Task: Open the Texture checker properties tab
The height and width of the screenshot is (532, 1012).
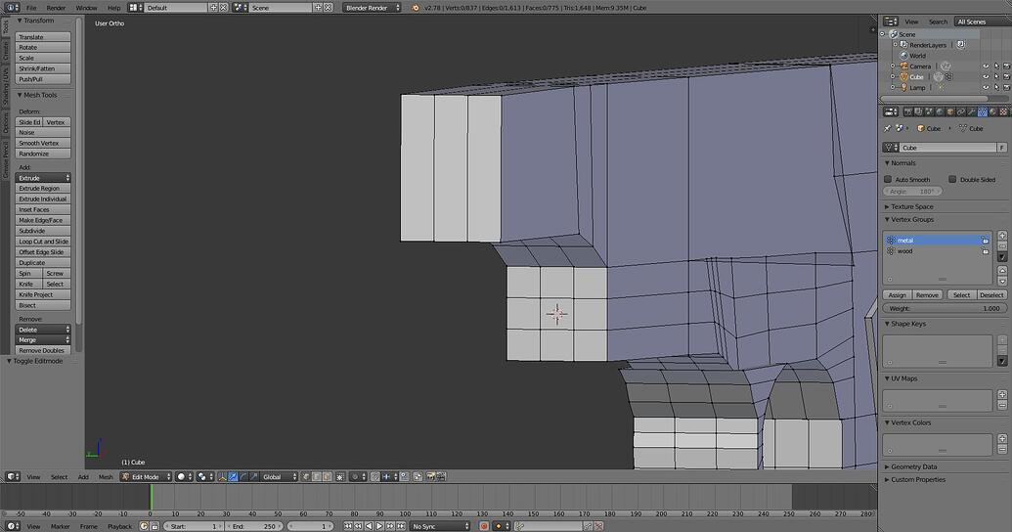Action: coord(1003,111)
